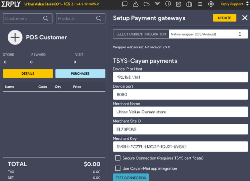Screen dimensions: 250x181
Task: Click the store title and version text
Action: (62, 4)
